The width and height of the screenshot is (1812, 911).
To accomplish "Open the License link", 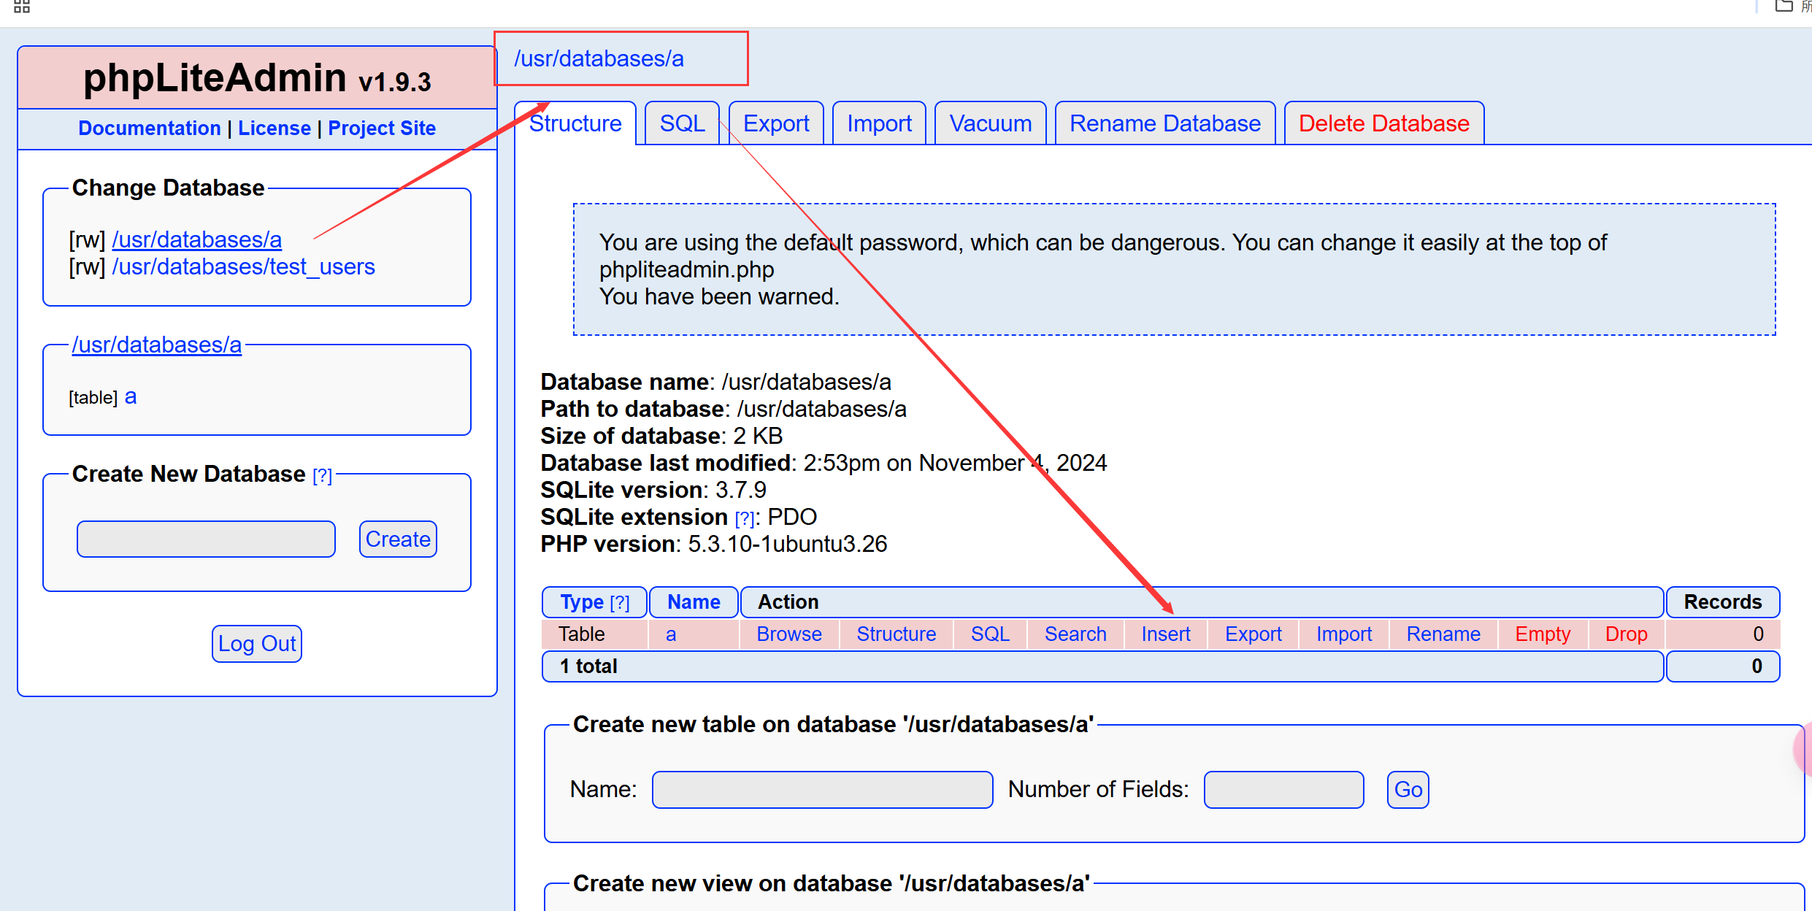I will [x=274, y=128].
